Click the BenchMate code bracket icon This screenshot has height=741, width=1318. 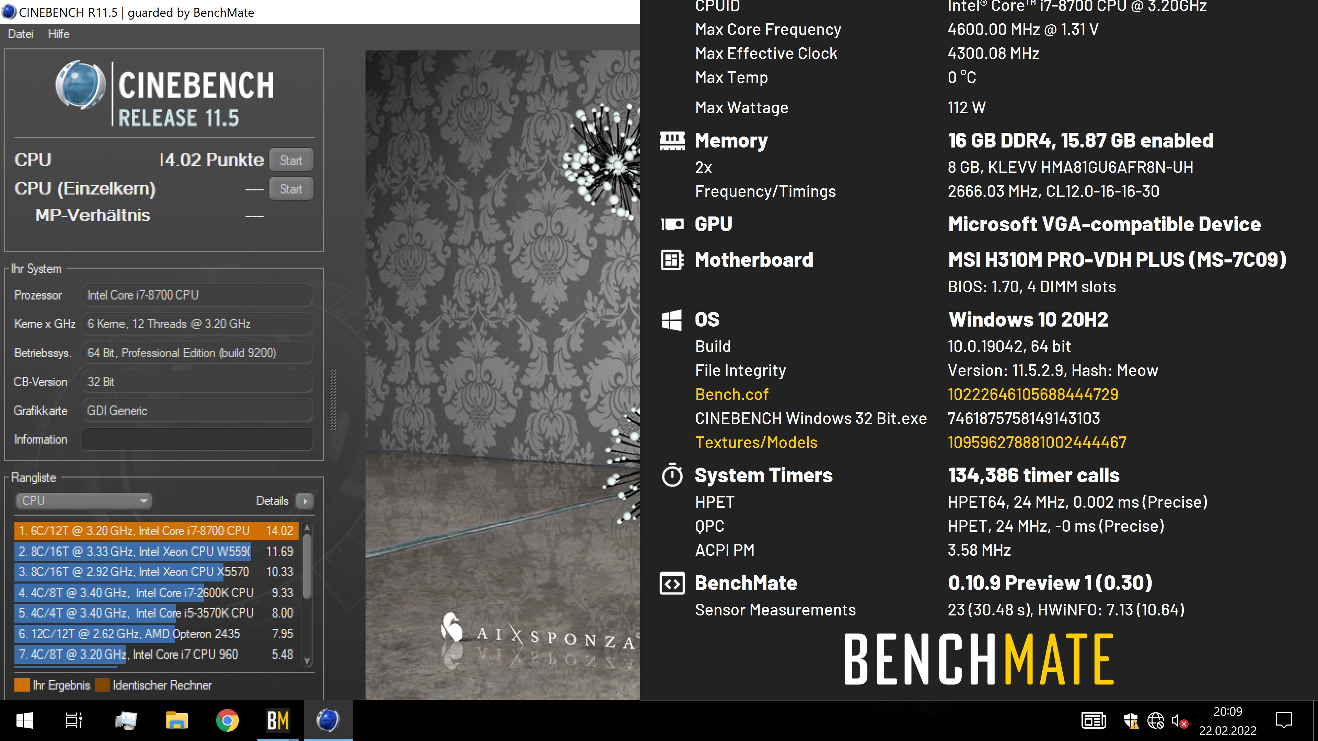click(x=672, y=584)
